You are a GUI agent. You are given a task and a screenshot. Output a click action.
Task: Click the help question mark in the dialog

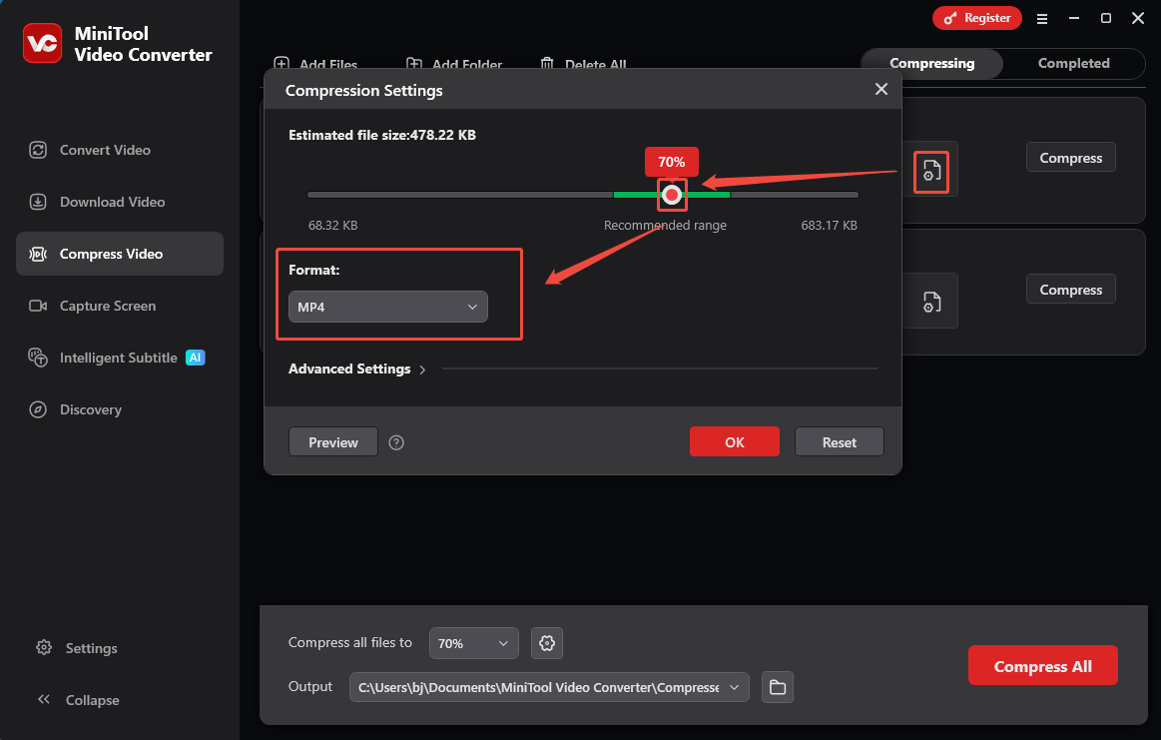(x=396, y=441)
